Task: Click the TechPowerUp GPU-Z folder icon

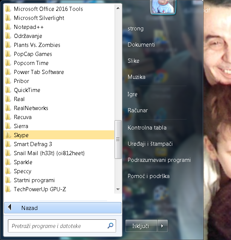Action: [8, 189]
